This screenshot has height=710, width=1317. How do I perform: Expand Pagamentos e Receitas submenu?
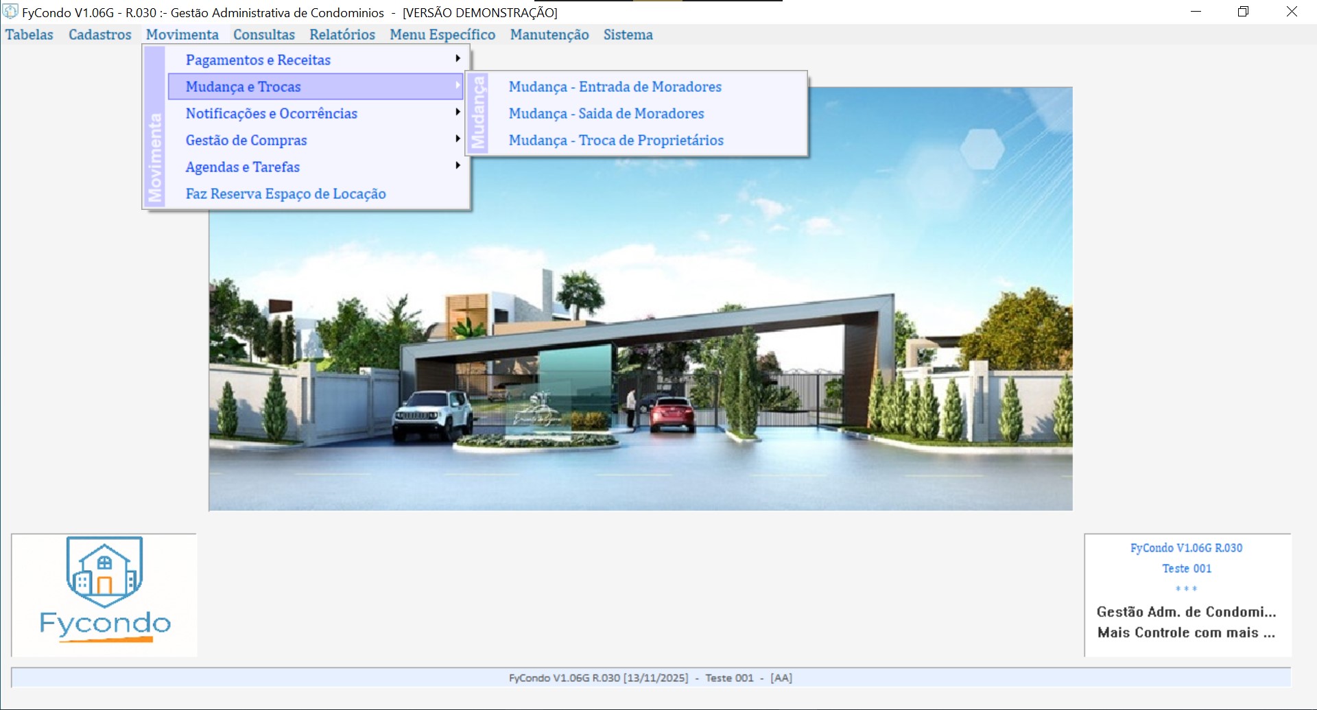click(x=257, y=60)
